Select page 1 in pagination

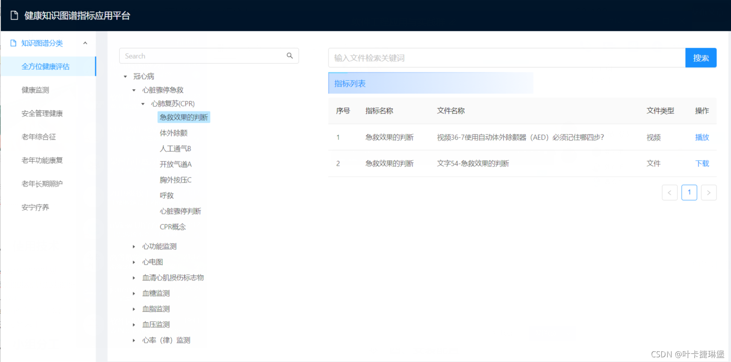pyautogui.click(x=689, y=193)
